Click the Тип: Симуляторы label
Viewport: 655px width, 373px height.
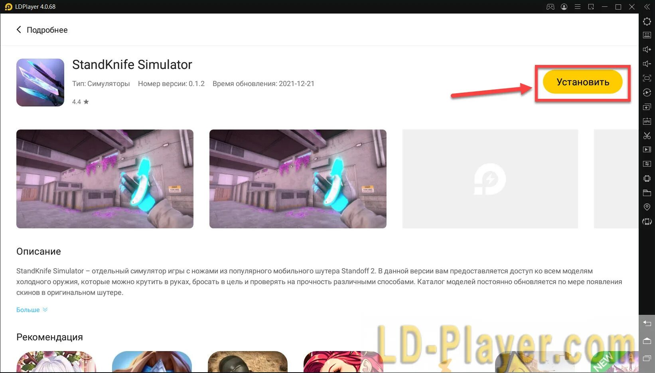[x=101, y=84]
